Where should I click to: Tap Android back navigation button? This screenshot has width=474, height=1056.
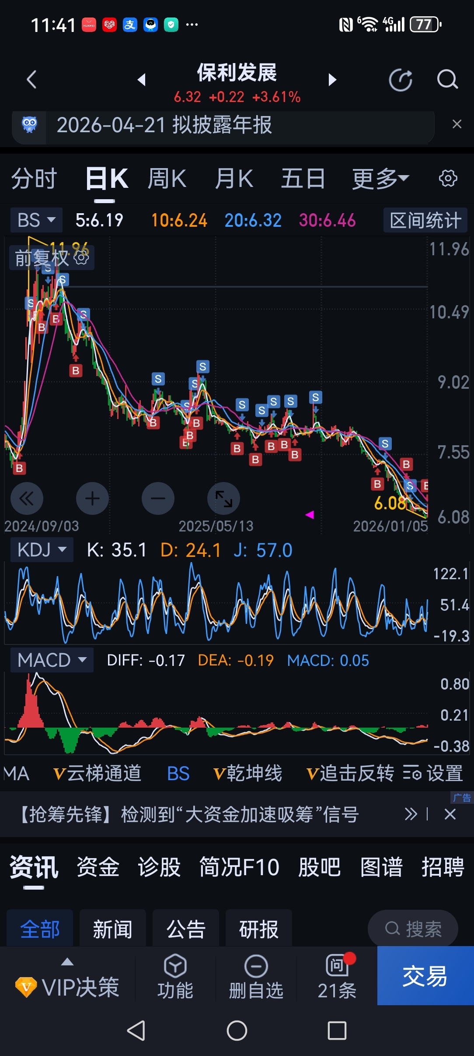coord(136,1031)
